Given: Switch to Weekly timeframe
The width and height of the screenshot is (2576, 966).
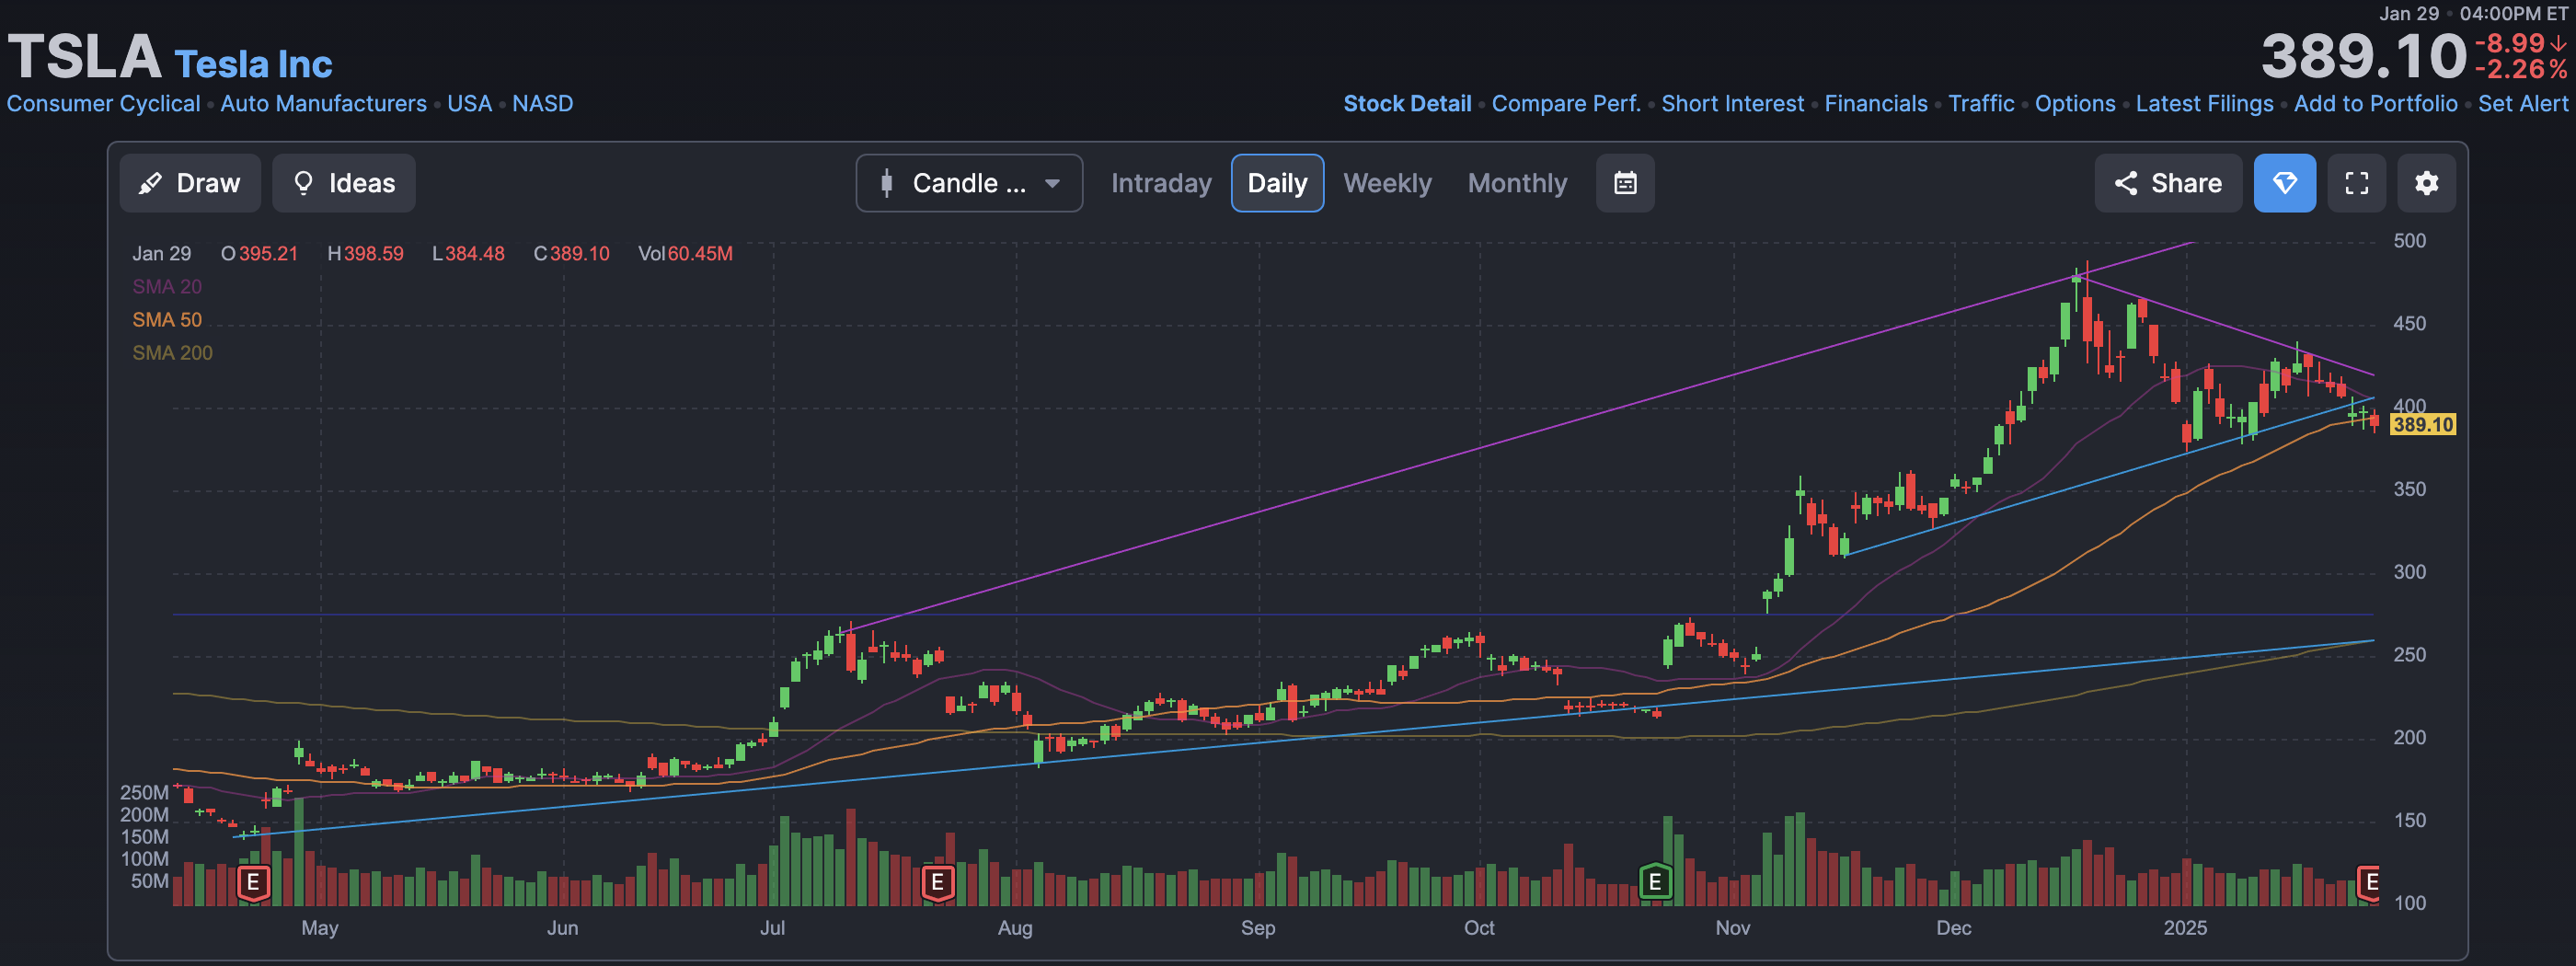Looking at the screenshot, I should (1387, 183).
